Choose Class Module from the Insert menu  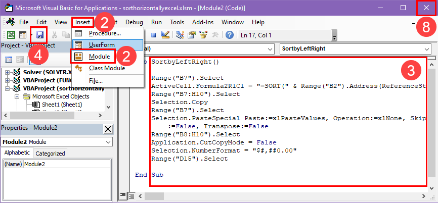[x=108, y=68]
